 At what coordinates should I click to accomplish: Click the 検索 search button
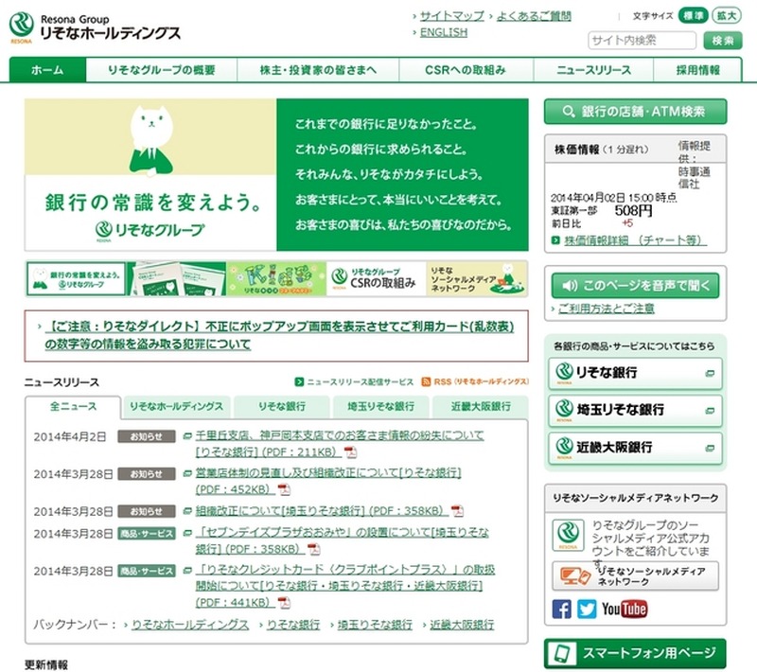click(723, 40)
